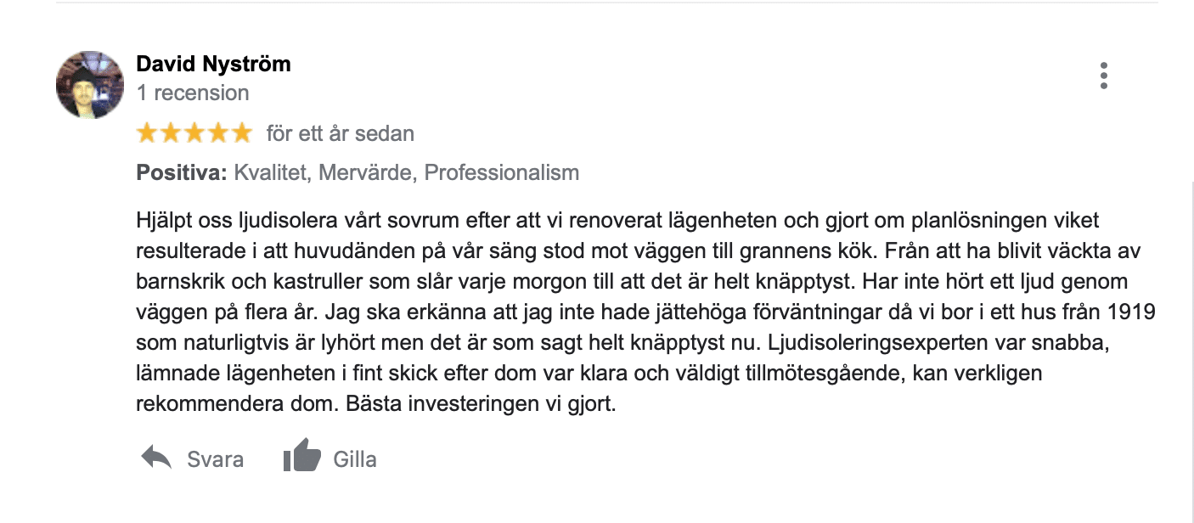Click the Positiva label
Screen dimensions: 1194x523
pyautogui.click(x=182, y=173)
